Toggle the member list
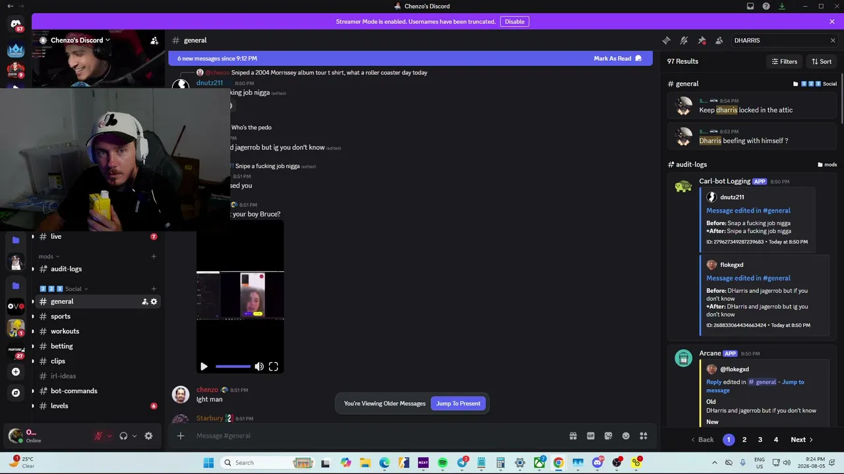Image resolution: width=844 pixels, height=474 pixels. coord(719,40)
